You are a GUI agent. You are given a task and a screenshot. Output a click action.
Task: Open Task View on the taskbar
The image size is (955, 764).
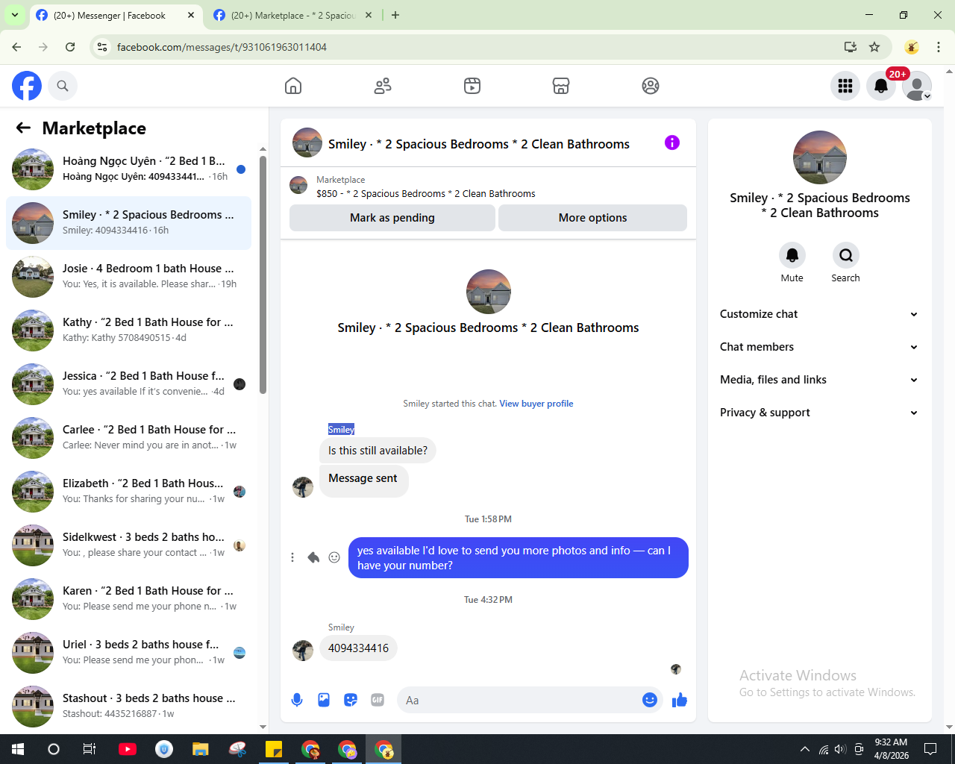(x=89, y=749)
